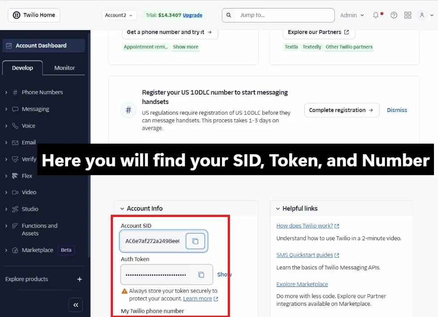Open notifications via the bell icon

(376, 15)
